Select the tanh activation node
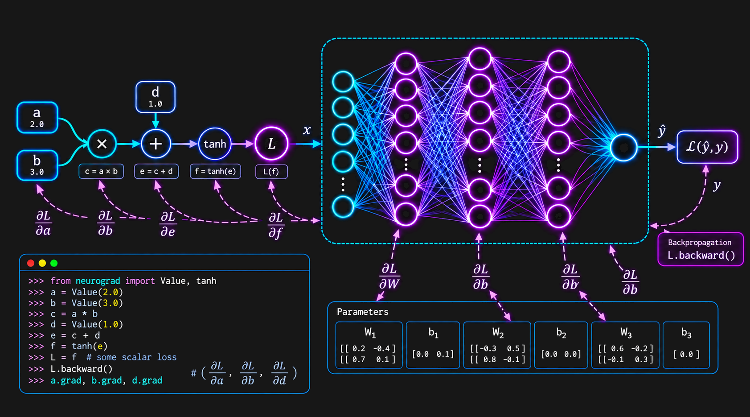This screenshot has width=750, height=417. (215, 144)
